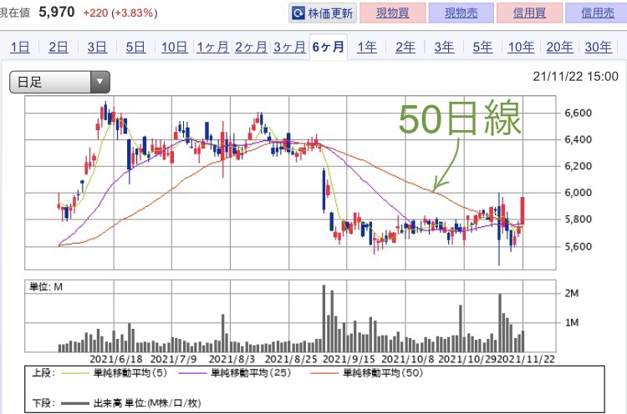Select the 3ヶ月 chart period tab
This screenshot has height=414, width=627.
point(289,47)
